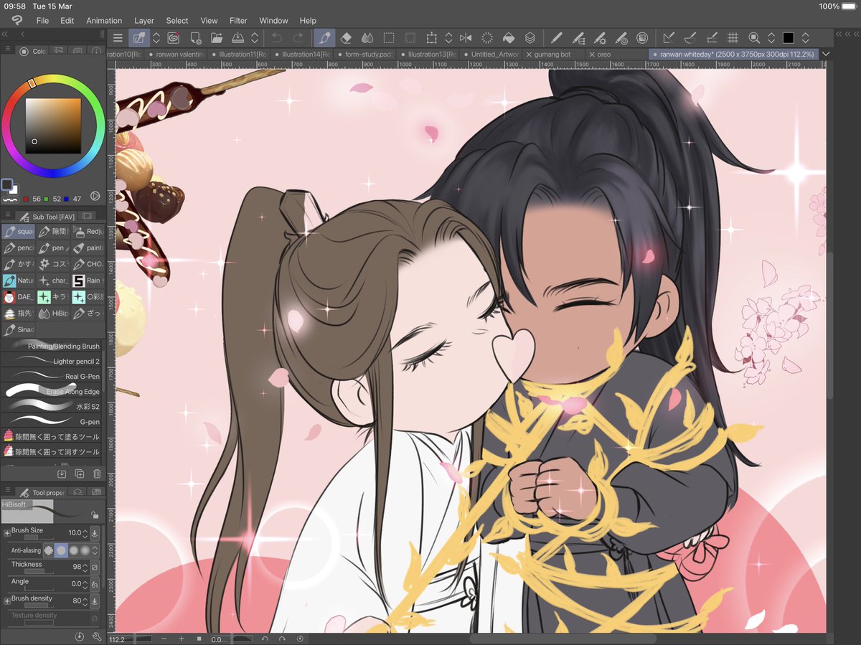The image size is (861, 645).
Task: Select the Fill bucket tool
Action: pos(508,37)
